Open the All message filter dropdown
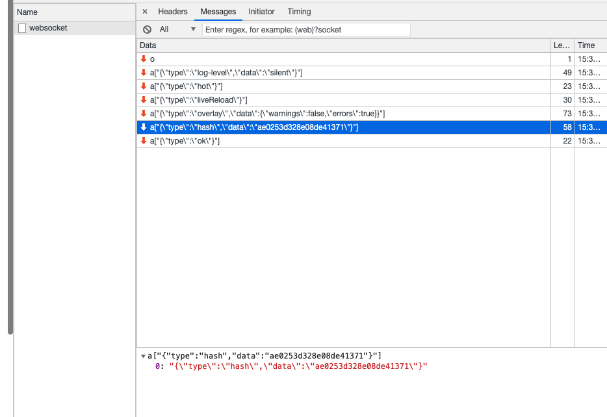The height and width of the screenshot is (417, 607). coord(177,29)
